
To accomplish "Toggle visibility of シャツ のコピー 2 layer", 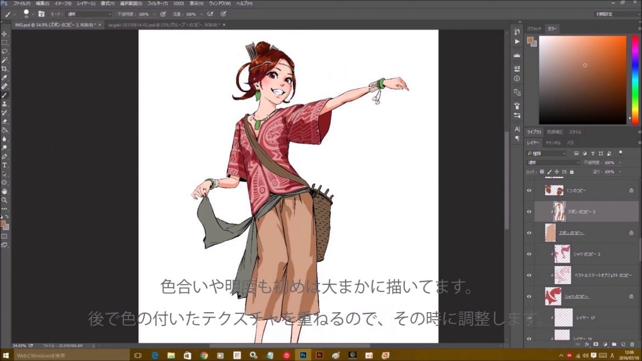I will (529, 254).
